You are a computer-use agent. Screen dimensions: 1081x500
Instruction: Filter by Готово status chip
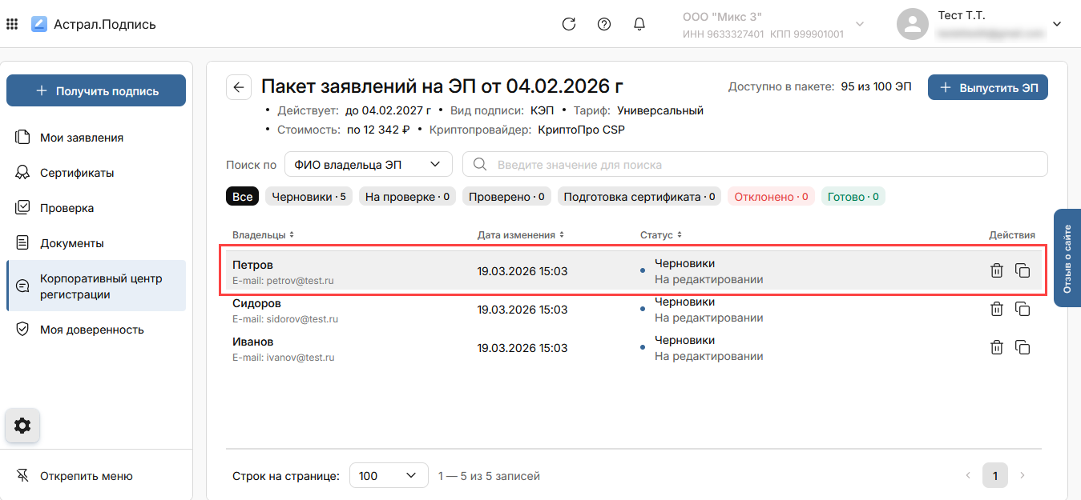pos(853,197)
